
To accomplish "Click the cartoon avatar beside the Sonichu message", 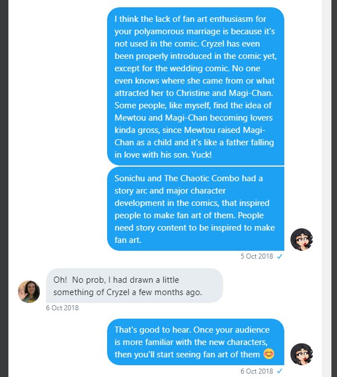I will (x=302, y=240).
